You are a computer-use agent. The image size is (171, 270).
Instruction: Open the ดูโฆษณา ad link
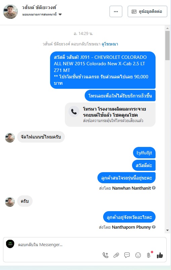[110, 44]
